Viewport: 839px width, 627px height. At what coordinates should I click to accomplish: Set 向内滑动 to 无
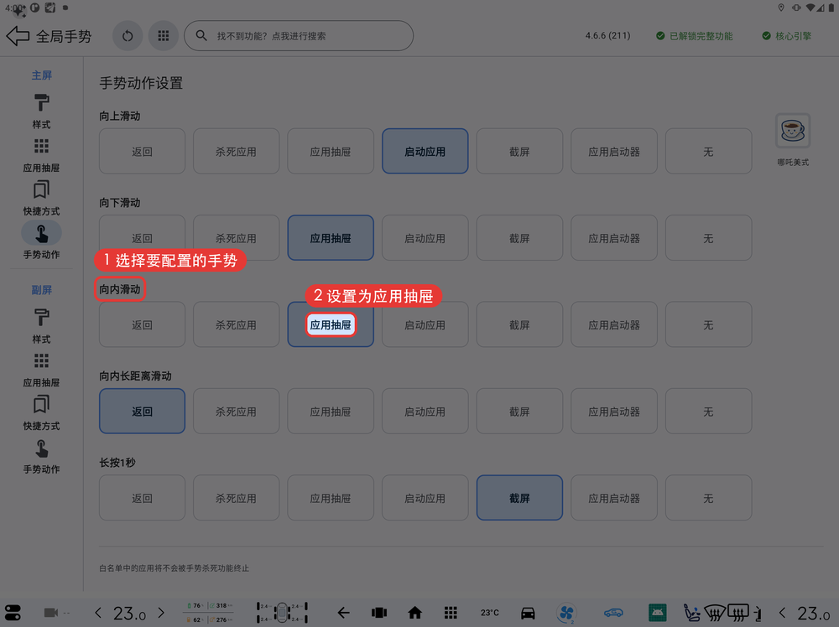[708, 324]
